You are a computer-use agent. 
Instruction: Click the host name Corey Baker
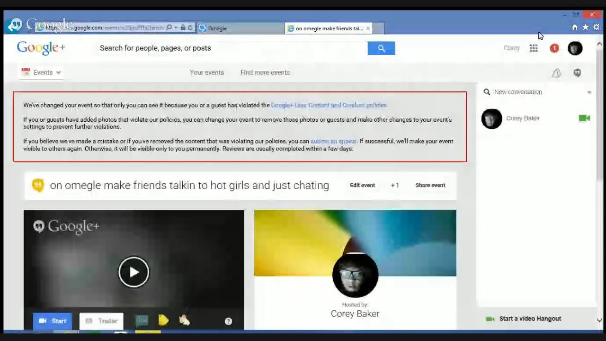click(355, 314)
